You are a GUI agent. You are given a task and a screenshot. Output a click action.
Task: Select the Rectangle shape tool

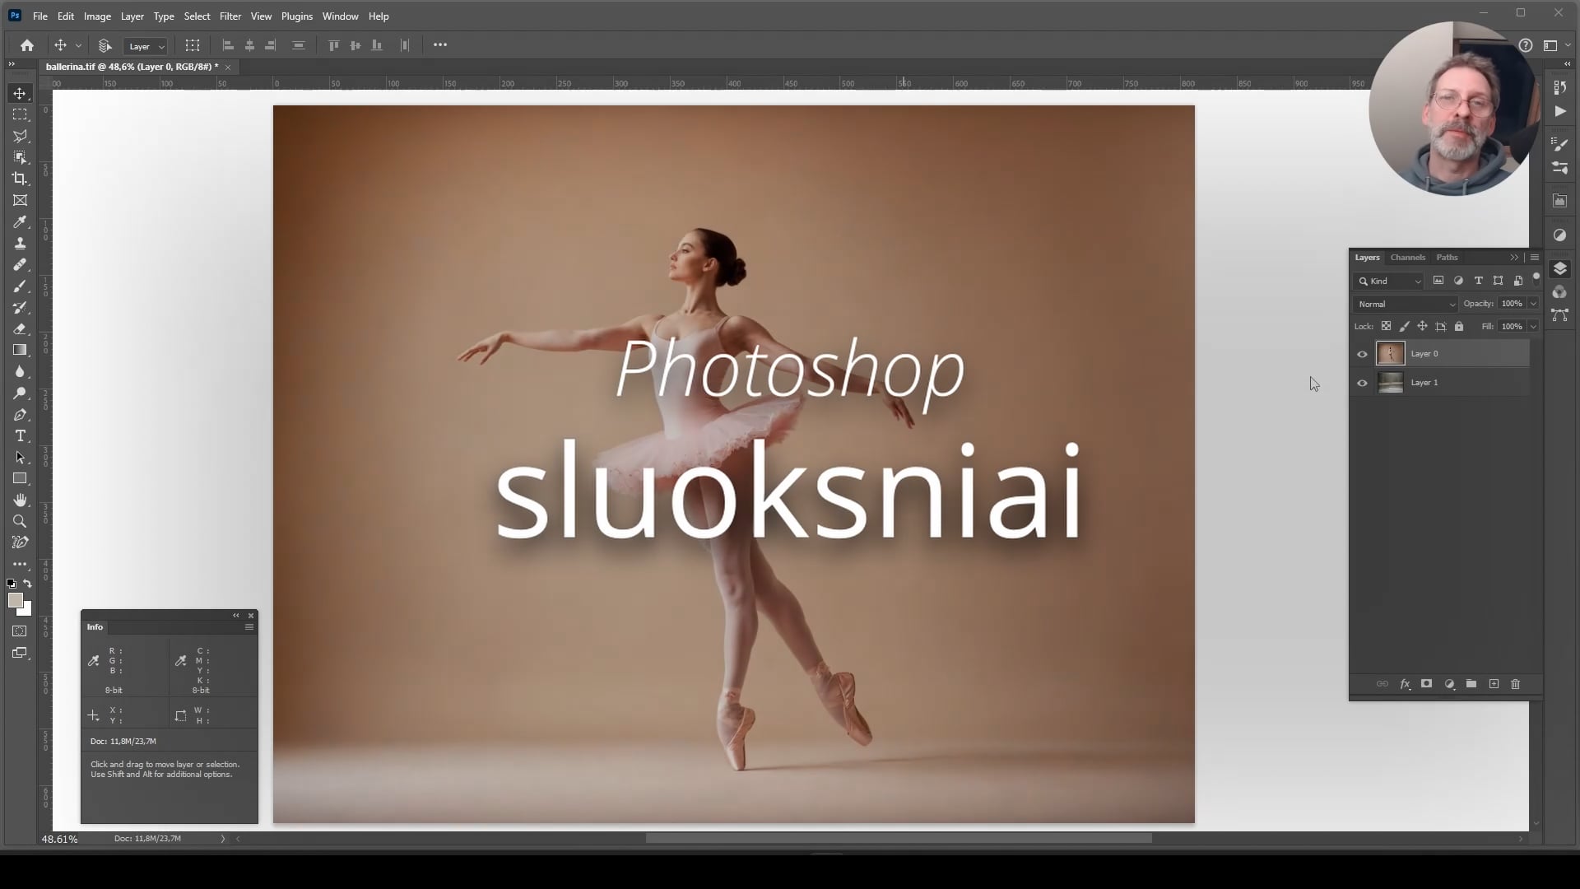(x=20, y=478)
